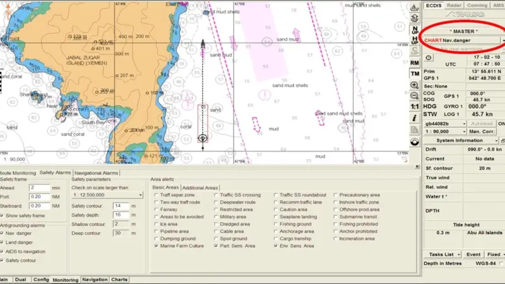
Task: Uncheck Part. Sens. Area alert
Action: tap(216, 246)
